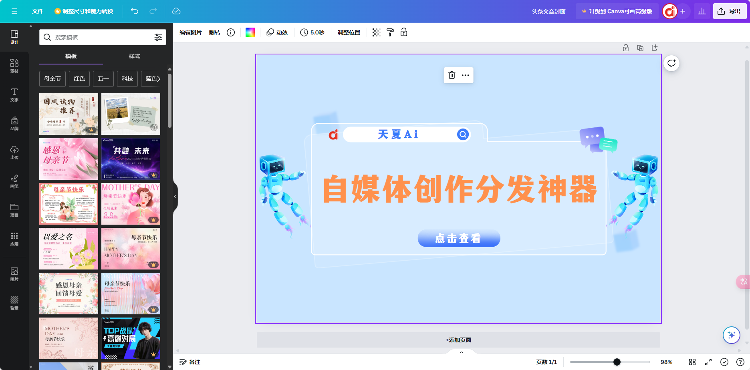This screenshot has width=750, height=370.
Task: Open the Photos (图片) sidebar panel
Action: (x=14, y=274)
